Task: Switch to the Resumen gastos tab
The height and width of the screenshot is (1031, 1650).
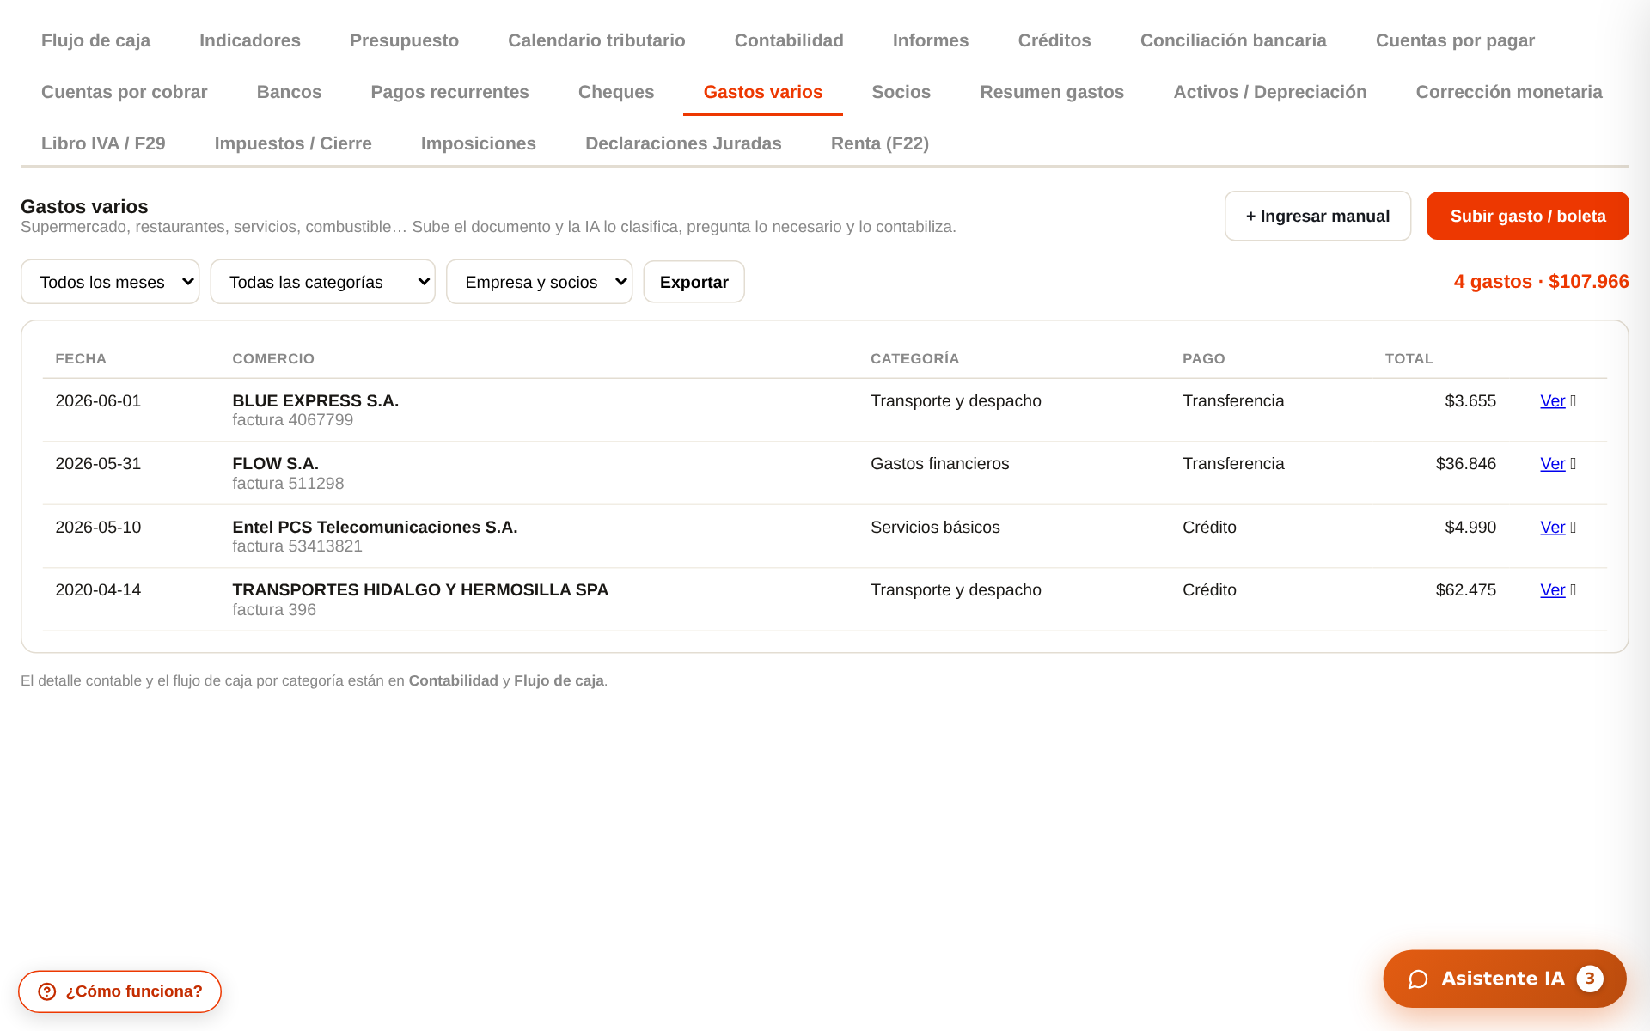Action: tap(1052, 92)
